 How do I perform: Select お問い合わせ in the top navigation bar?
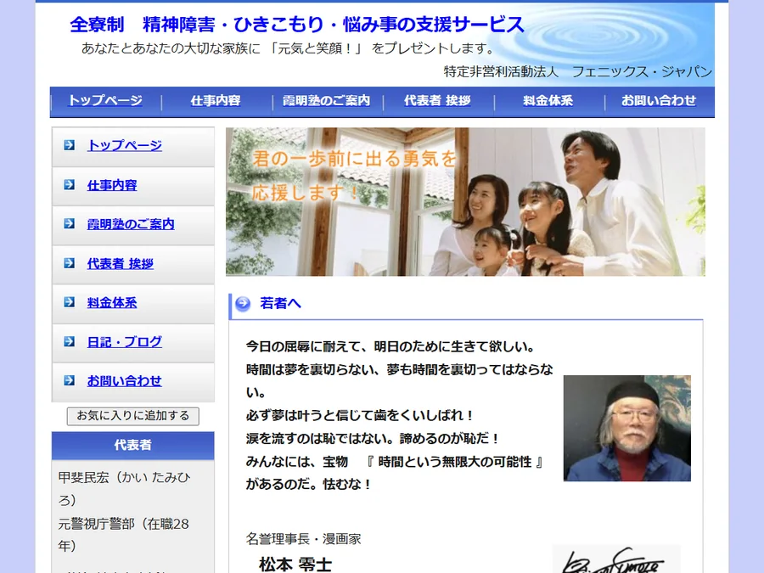coord(658,100)
